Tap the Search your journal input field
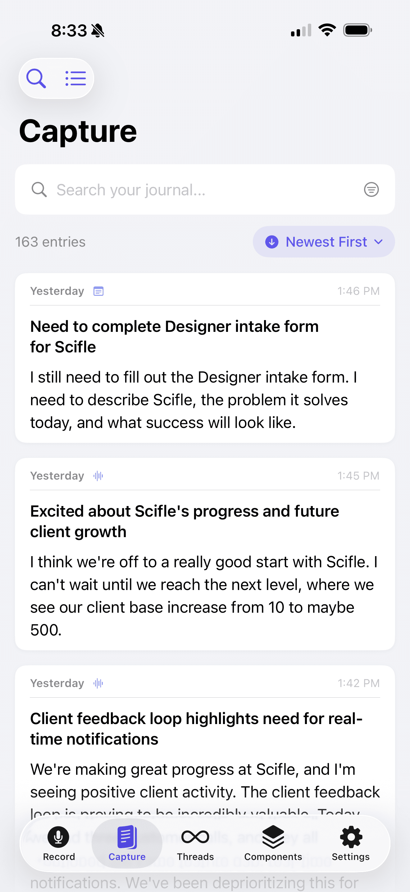 click(173, 190)
